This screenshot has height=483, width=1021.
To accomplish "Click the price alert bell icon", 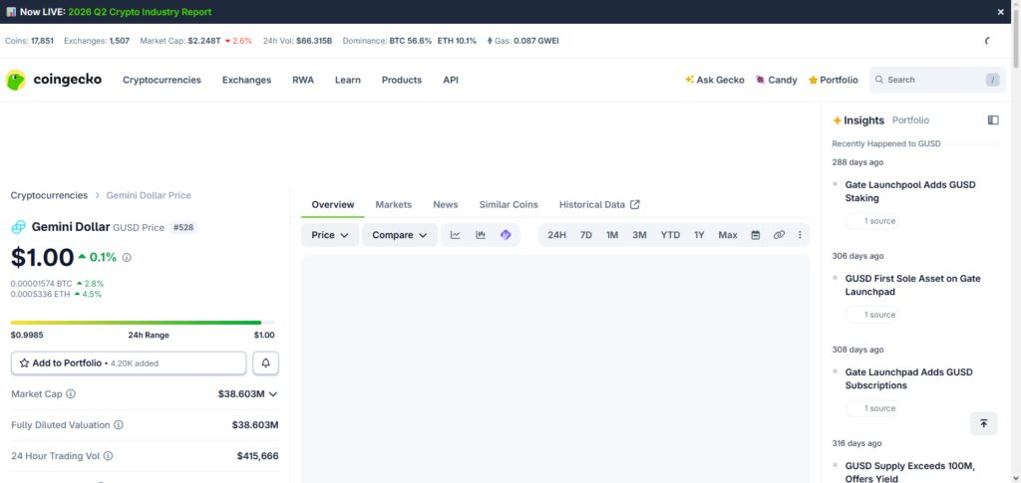I will (265, 363).
